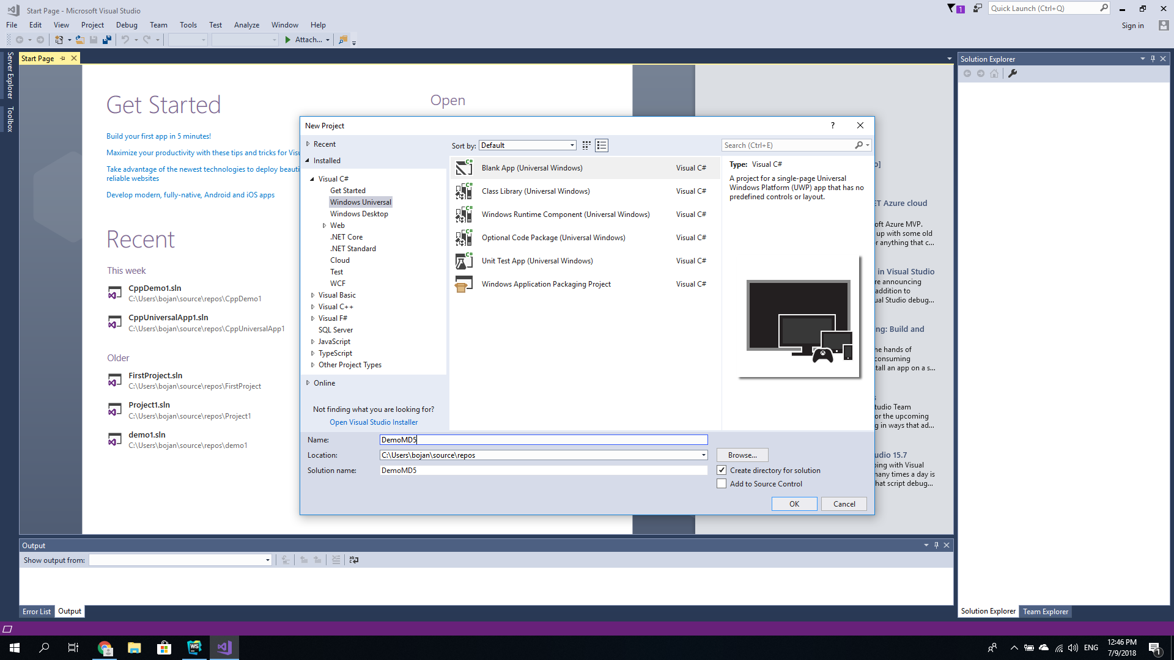
Task: Select Unit Test App (Universal Windows) template
Action: click(585, 261)
